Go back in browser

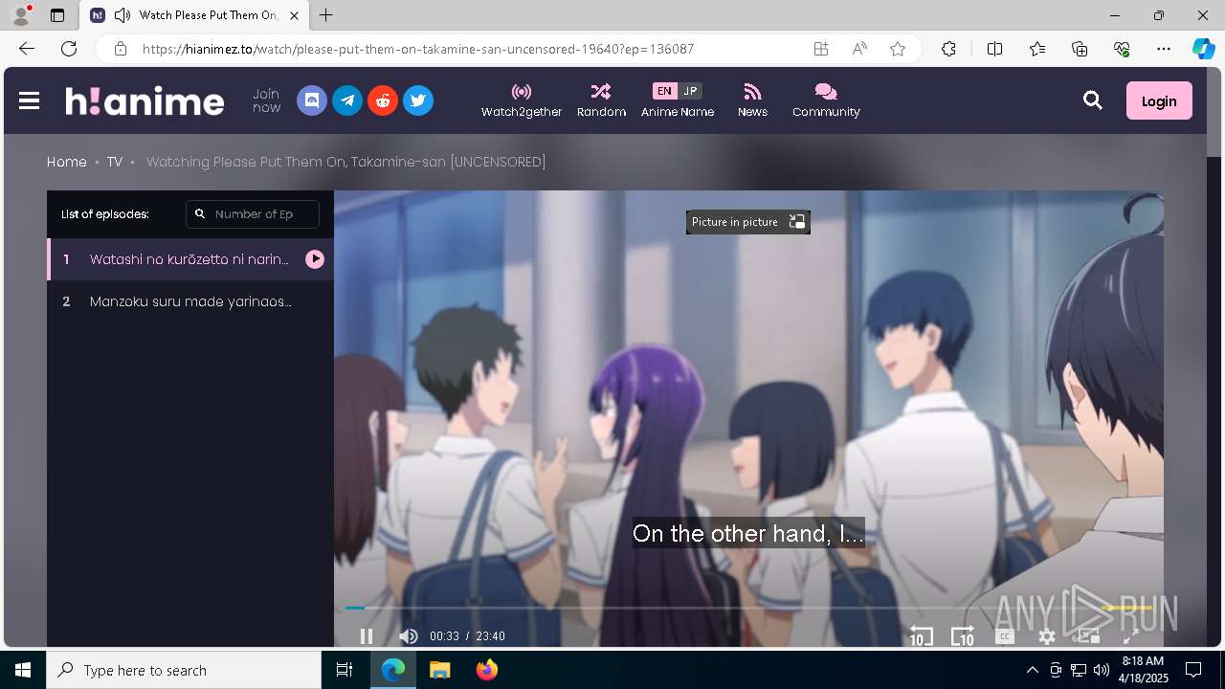pos(27,49)
